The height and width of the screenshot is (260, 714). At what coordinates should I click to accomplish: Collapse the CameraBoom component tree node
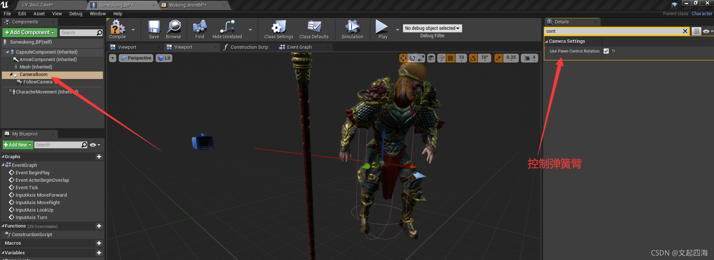11,74
